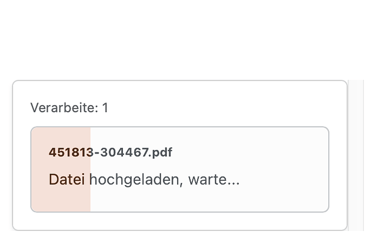Click empty panel area right of Verarbeite heading

click(x=216, y=108)
